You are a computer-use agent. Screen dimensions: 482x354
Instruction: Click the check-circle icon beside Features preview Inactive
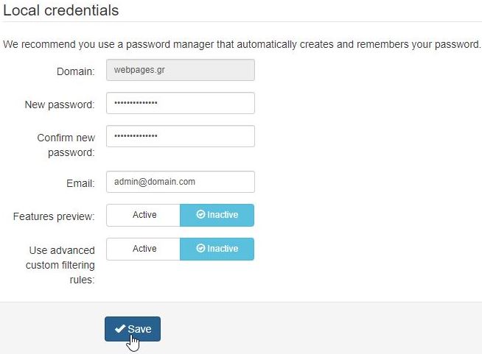[200, 215]
